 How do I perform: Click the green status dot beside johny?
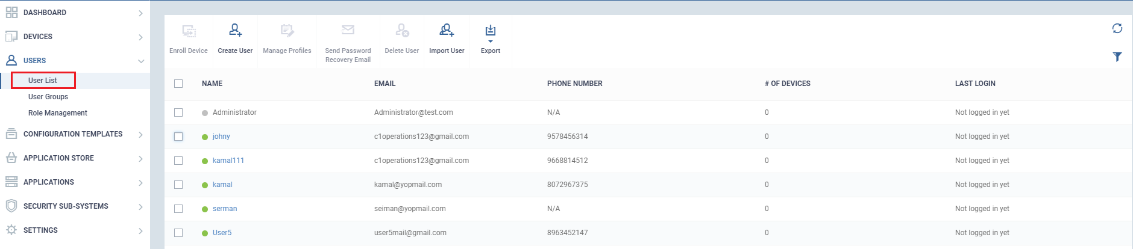[205, 137]
